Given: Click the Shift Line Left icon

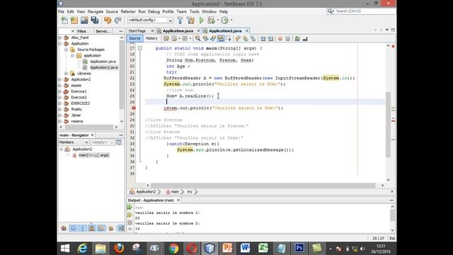Looking at the screenshot, I should tap(263, 38).
